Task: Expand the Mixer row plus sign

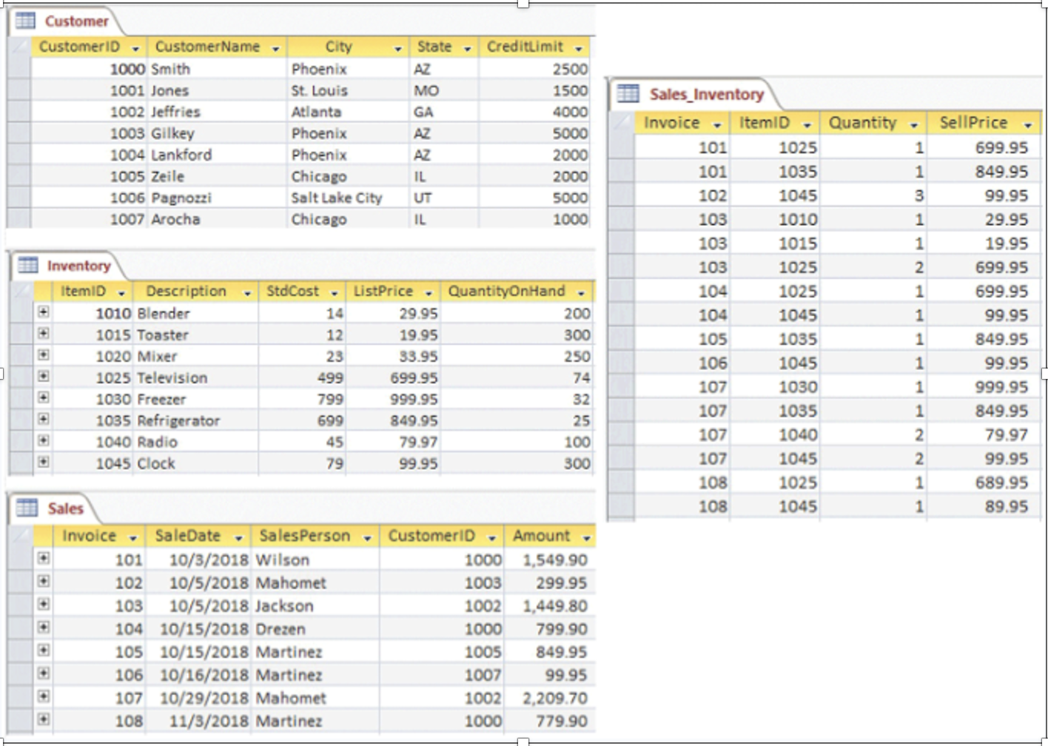Action: (44, 355)
